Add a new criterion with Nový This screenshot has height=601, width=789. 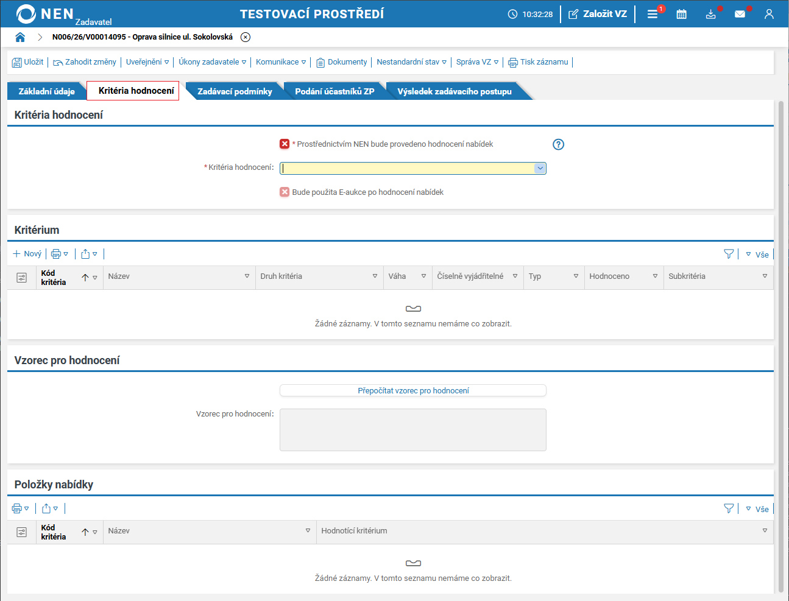click(27, 254)
